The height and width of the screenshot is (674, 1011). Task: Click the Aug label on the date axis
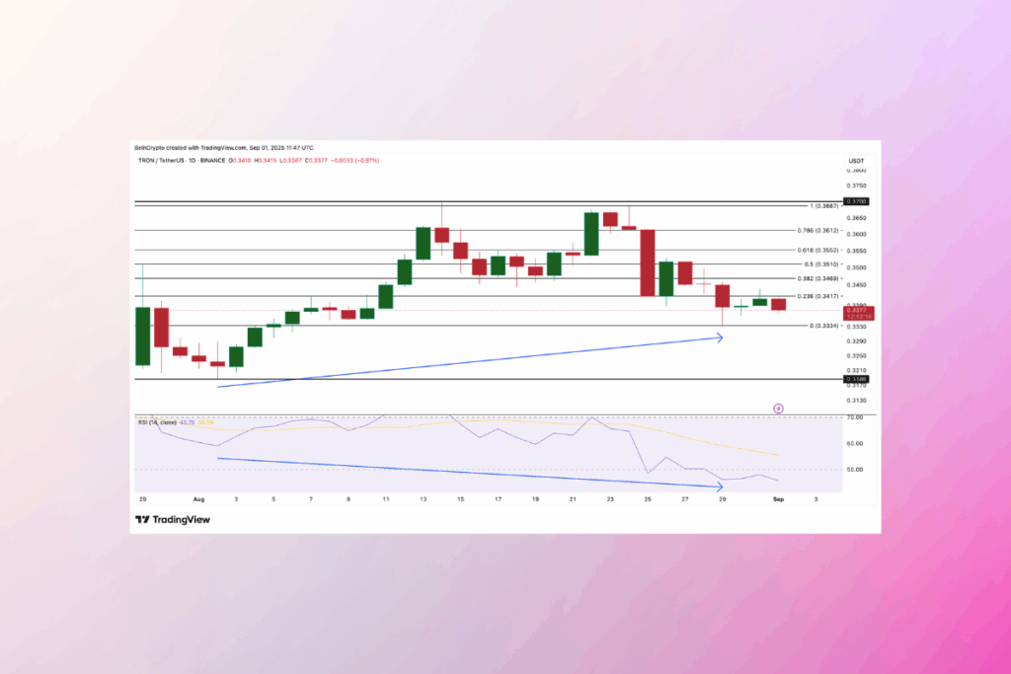[200, 500]
